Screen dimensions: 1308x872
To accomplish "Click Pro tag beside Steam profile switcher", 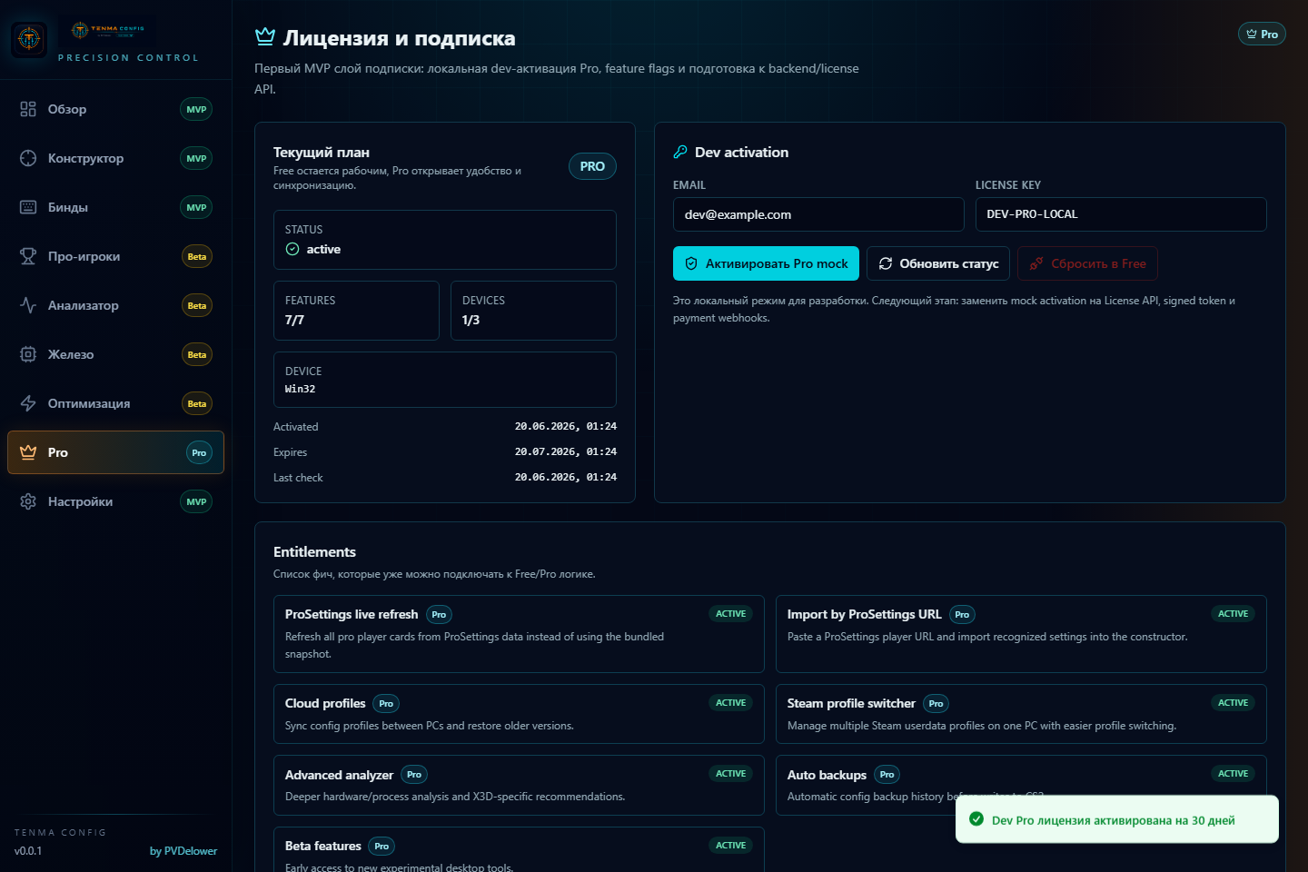I will pos(936,704).
